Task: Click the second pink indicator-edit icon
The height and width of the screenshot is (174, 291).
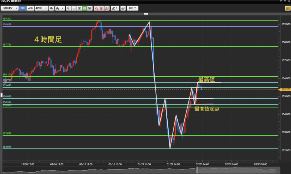Action: (x=102, y=8)
